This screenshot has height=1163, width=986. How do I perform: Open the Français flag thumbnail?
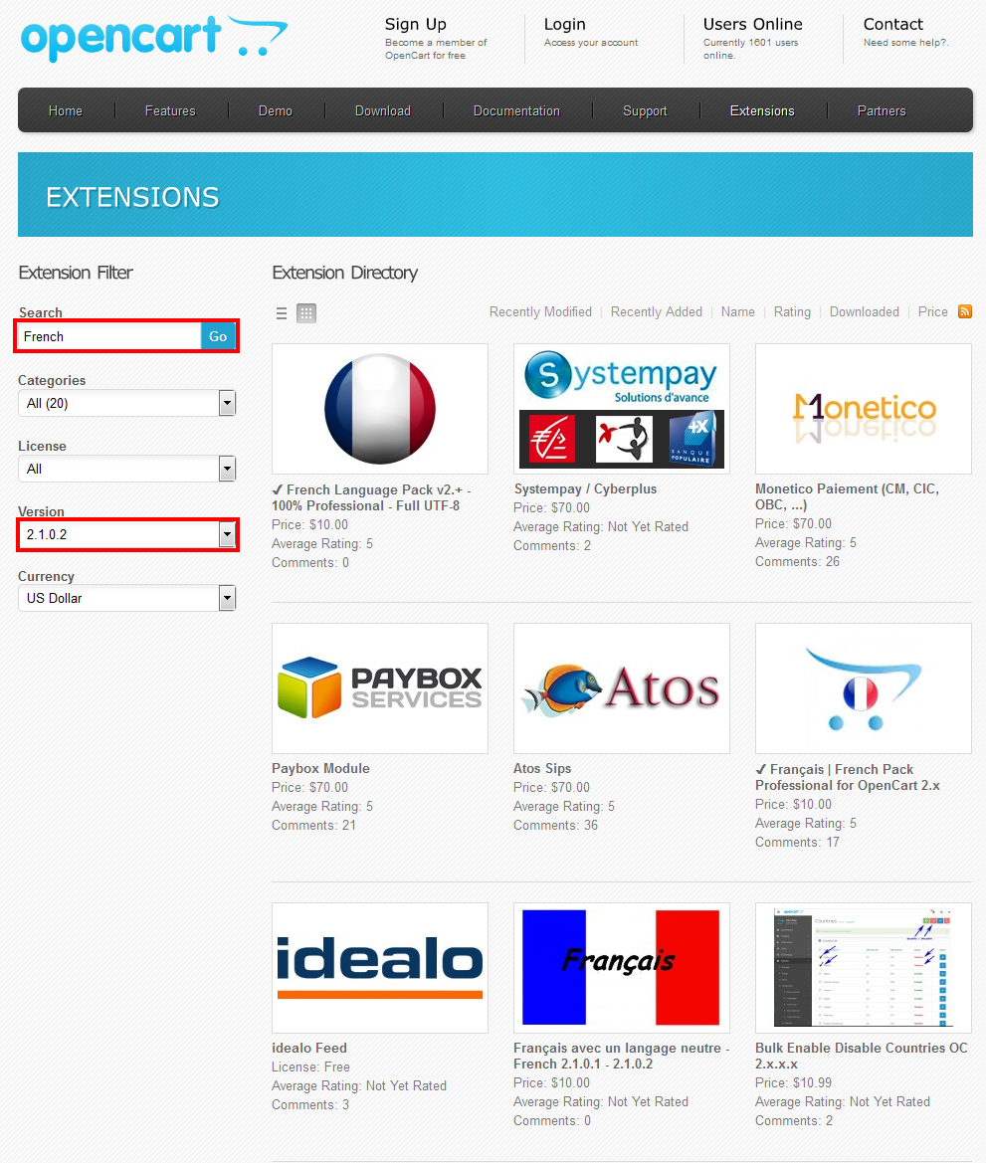coord(622,968)
